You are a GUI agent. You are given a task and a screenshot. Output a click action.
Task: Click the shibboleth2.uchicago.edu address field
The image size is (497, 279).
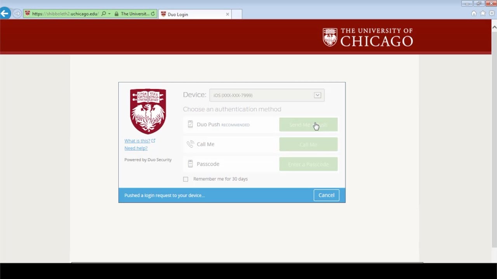(65, 14)
